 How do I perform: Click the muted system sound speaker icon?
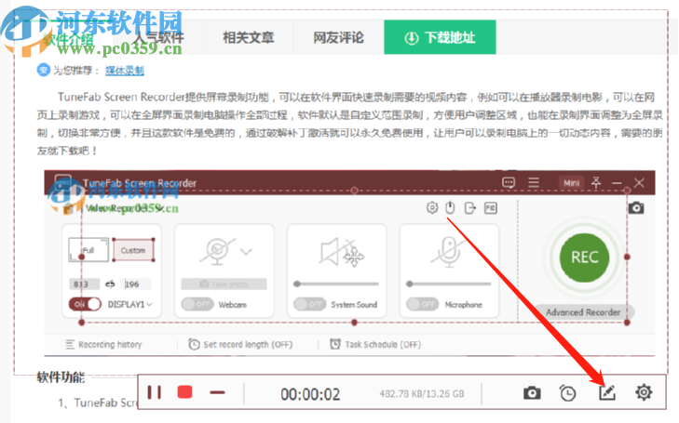pos(336,251)
